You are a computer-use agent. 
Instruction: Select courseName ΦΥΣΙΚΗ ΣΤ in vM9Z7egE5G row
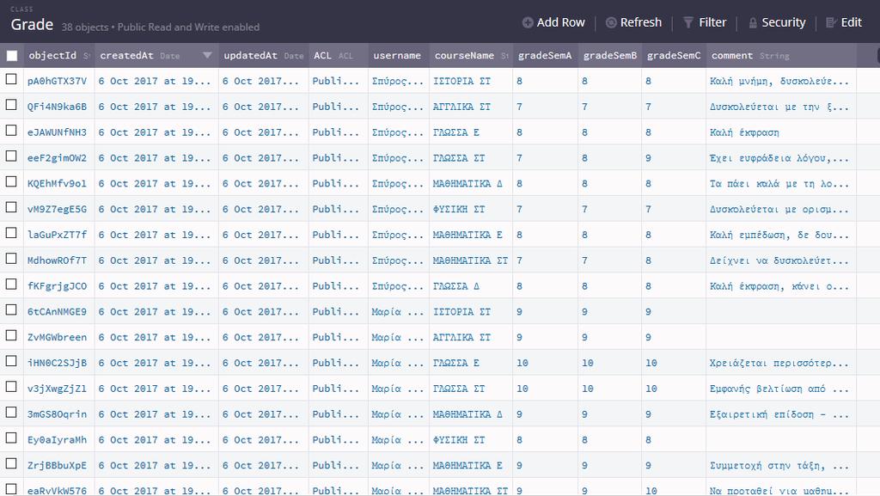coord(471,209)
